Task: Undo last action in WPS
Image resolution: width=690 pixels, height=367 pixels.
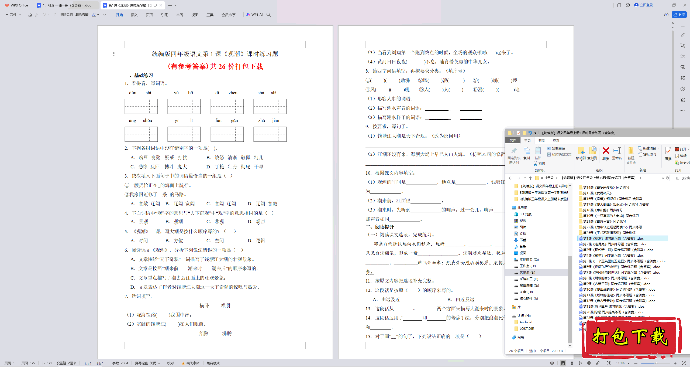Action: tap(44, 15)
